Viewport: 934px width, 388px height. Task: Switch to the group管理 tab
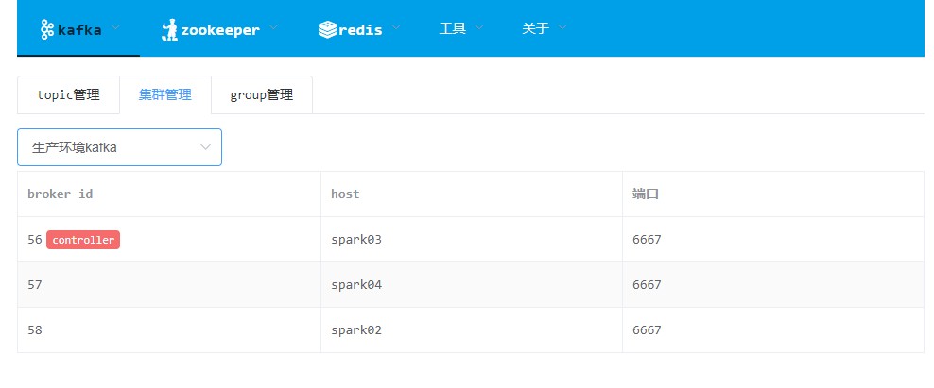pos(262,94)
